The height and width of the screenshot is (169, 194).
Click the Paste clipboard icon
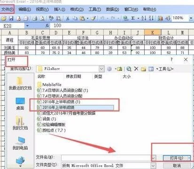tap(82, 18)
